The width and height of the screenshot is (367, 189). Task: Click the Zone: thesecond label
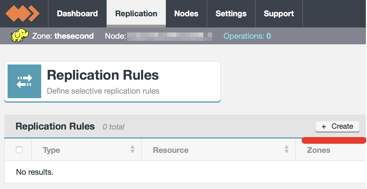(63, 36)
